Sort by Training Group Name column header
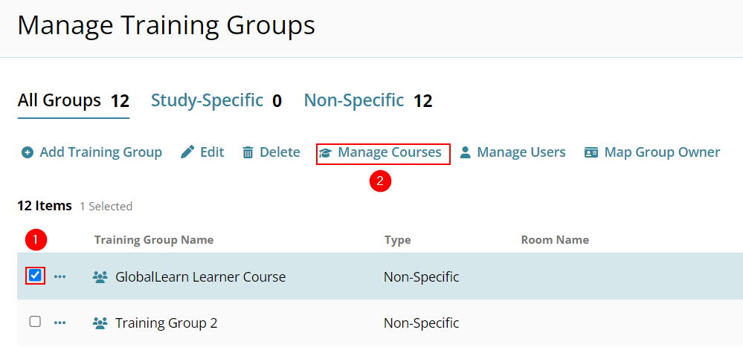 tap(154, 240)
